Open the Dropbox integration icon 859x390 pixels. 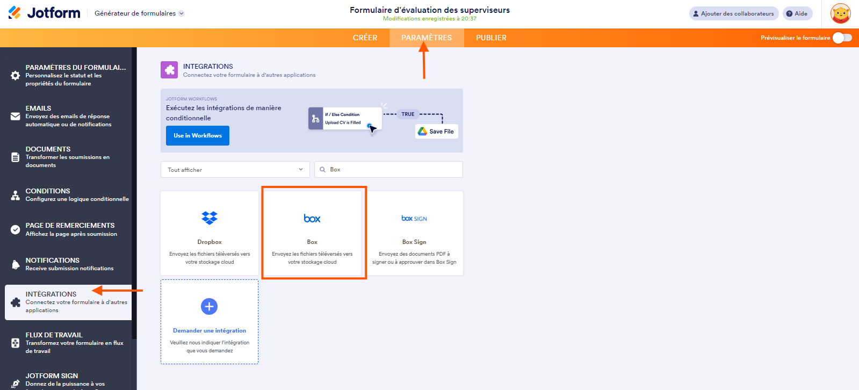point(210,218)
